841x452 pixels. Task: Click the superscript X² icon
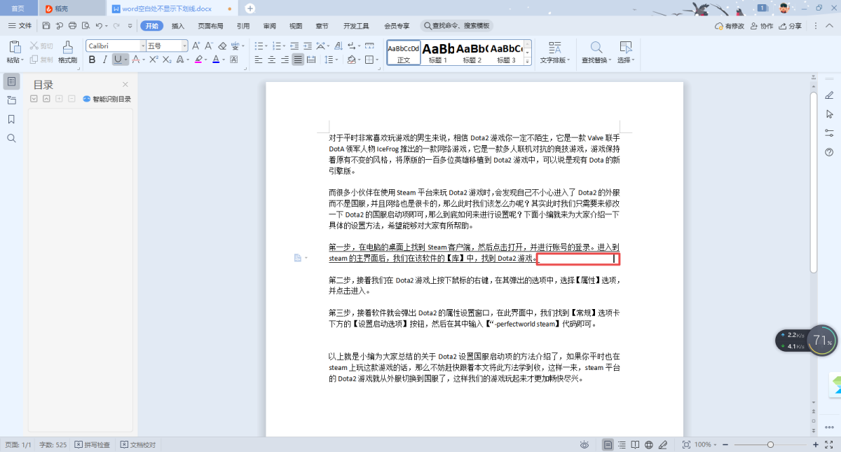click(x=152, y=60)
